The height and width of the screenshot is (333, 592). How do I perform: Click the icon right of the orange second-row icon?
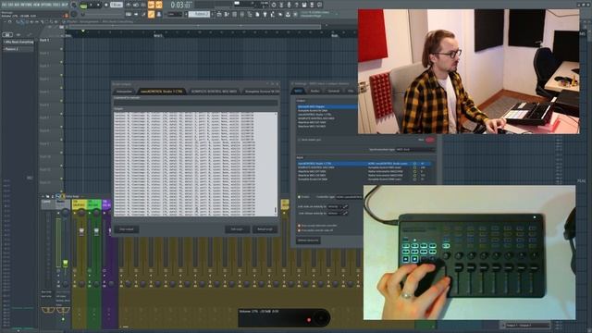(159, 15)
